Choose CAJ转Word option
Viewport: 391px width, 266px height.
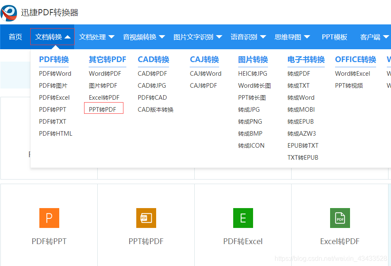[x=206, y=74]
